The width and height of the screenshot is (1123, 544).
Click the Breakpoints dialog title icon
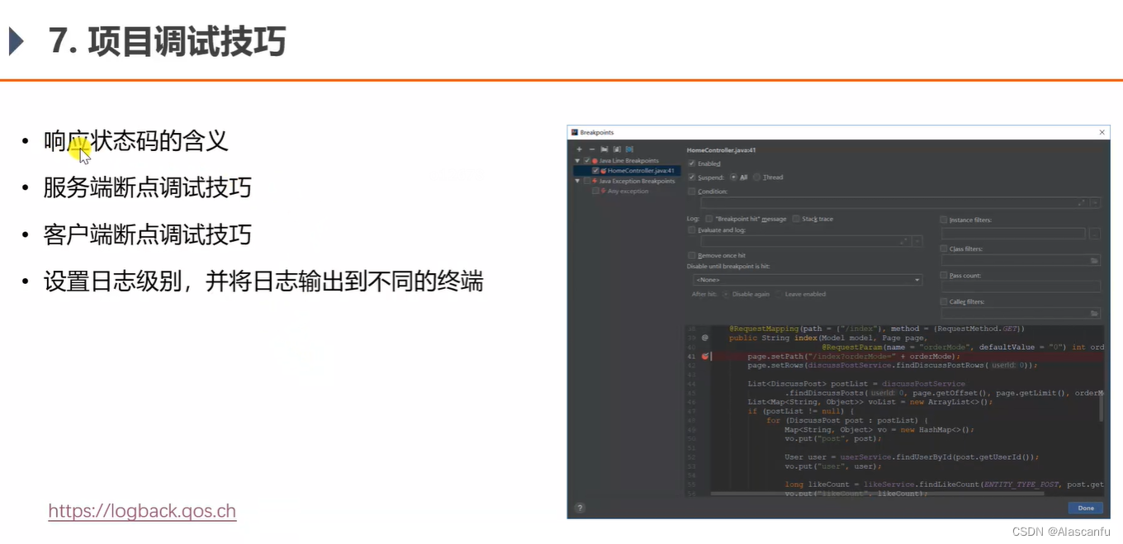[575, 132]
